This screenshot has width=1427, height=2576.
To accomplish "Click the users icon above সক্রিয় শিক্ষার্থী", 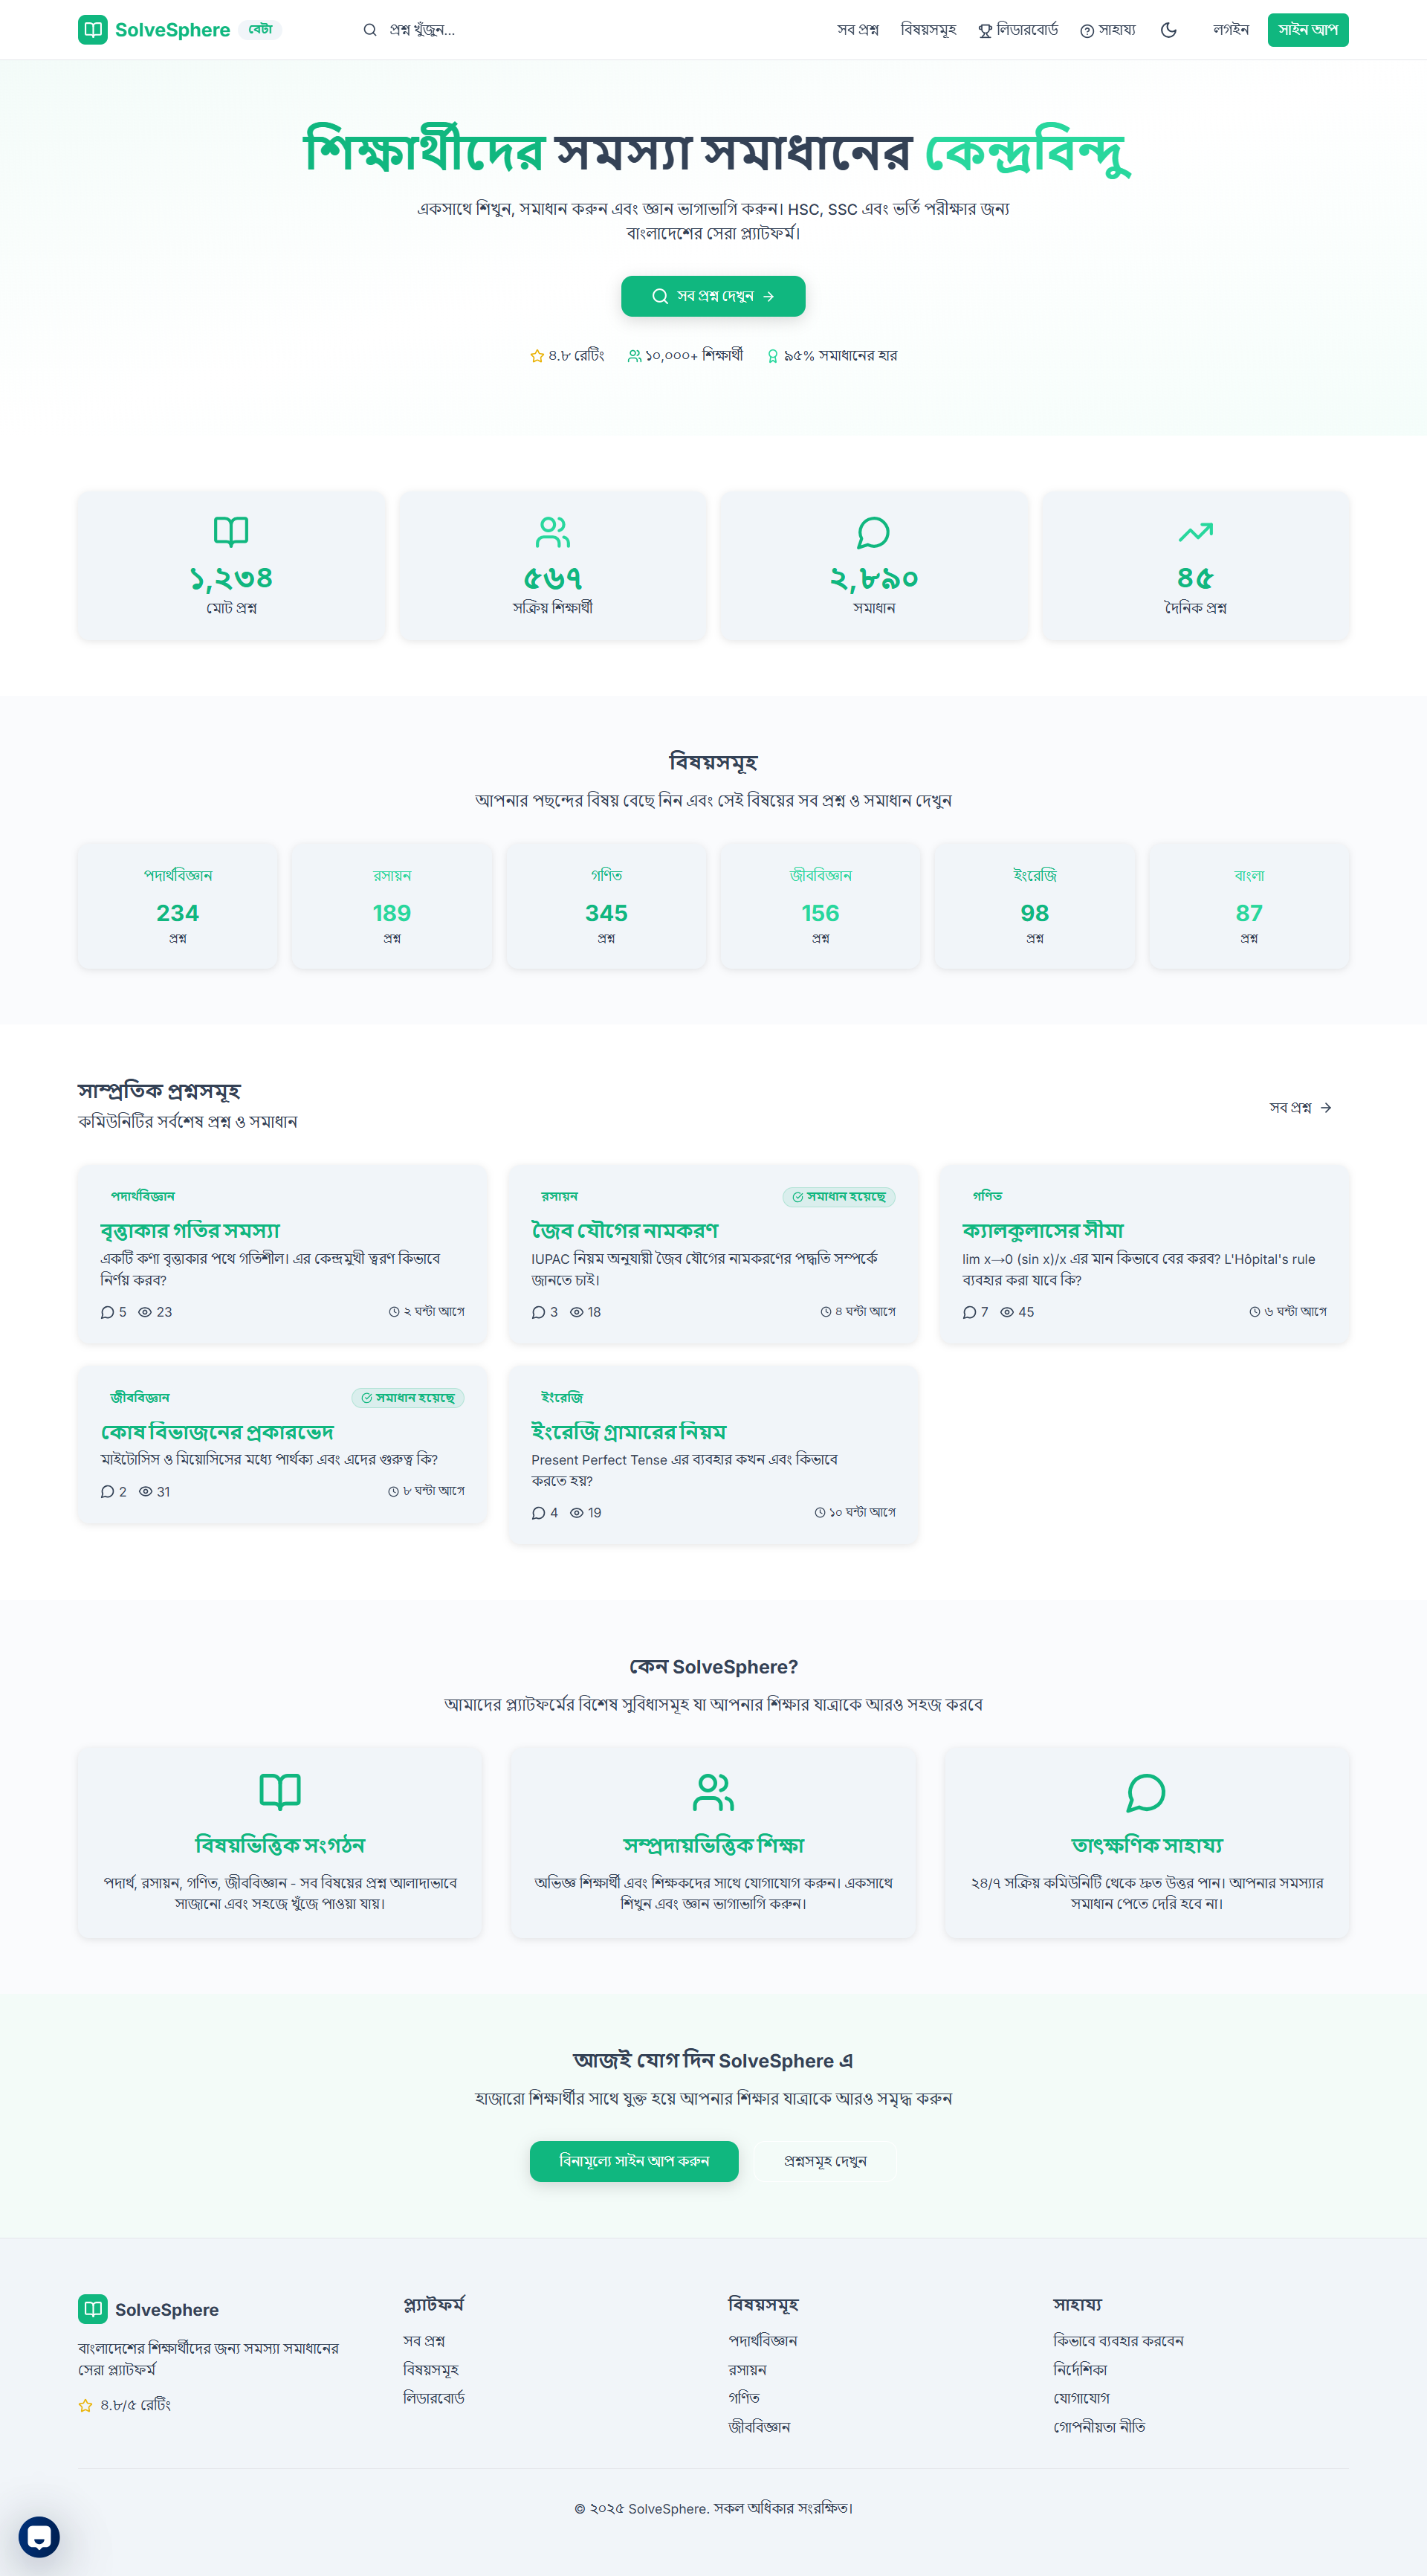I will 553,532.
